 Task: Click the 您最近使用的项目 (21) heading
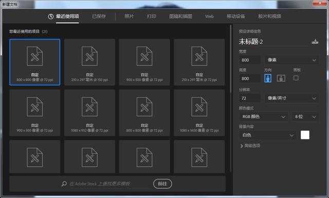tap(28, 31)
